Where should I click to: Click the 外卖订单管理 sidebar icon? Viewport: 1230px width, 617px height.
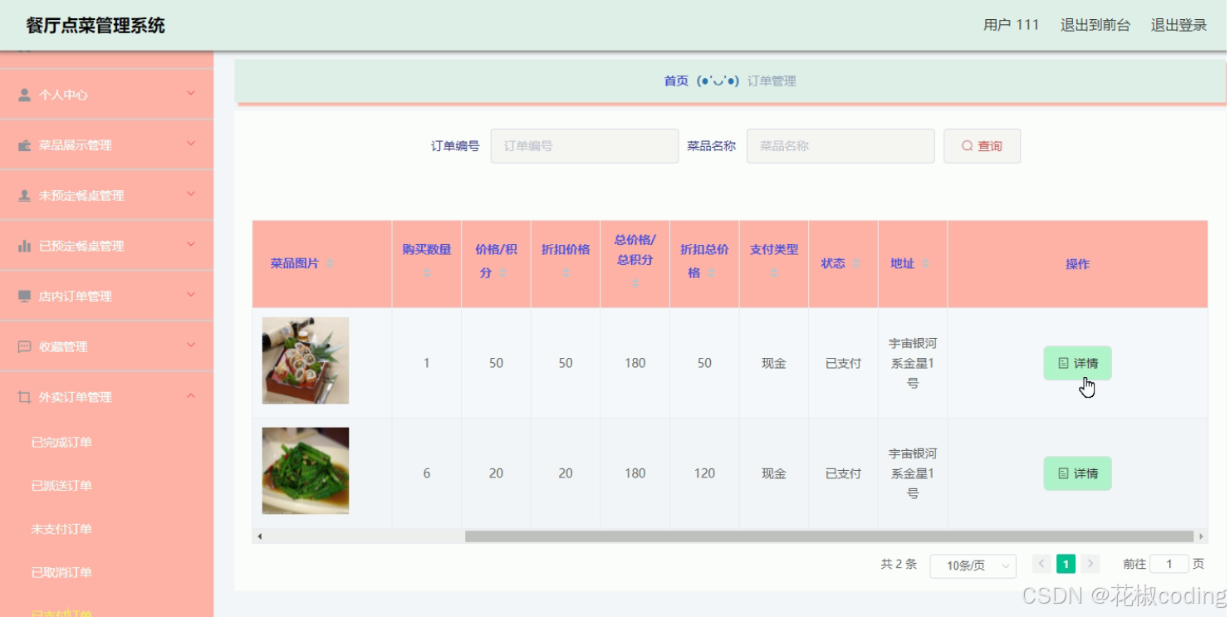click(x=23, y=396)
